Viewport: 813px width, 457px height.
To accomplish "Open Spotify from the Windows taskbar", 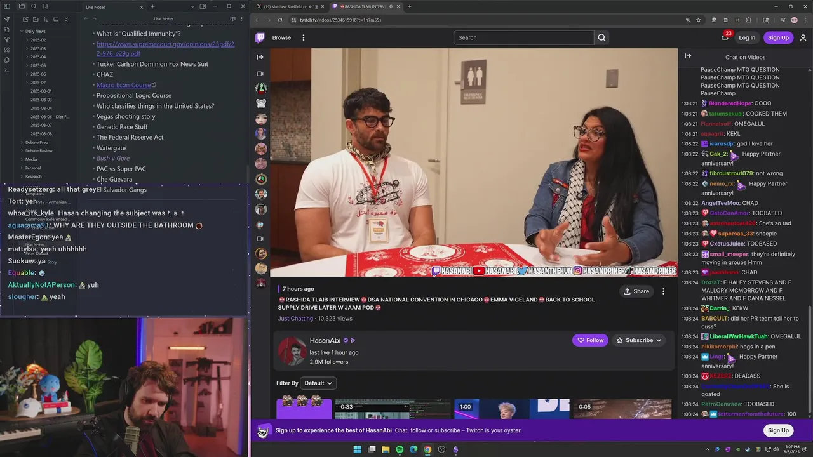I will (x=400, y=449).
